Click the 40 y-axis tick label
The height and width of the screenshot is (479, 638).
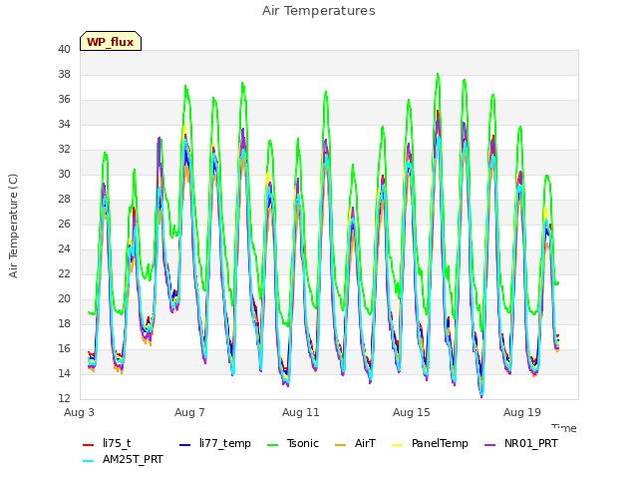point(64,50)
